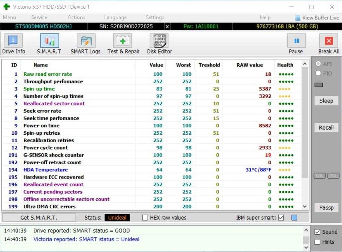Screen dimensions: 342x252
Task: Click the Unideal status indicator
Action: 117,217
